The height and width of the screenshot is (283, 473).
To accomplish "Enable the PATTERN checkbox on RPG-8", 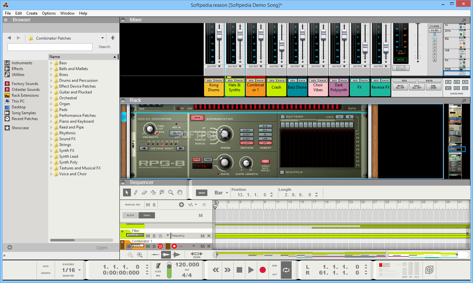I will [x=283, y=117].
